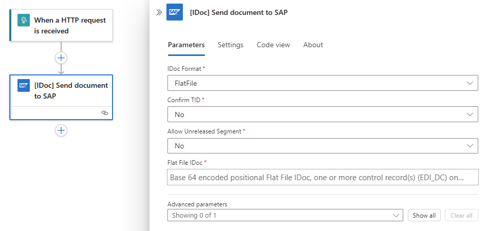Open the IDoc Format dropdown
This screenshot has height=231, width=488.
tap(323, 83)
